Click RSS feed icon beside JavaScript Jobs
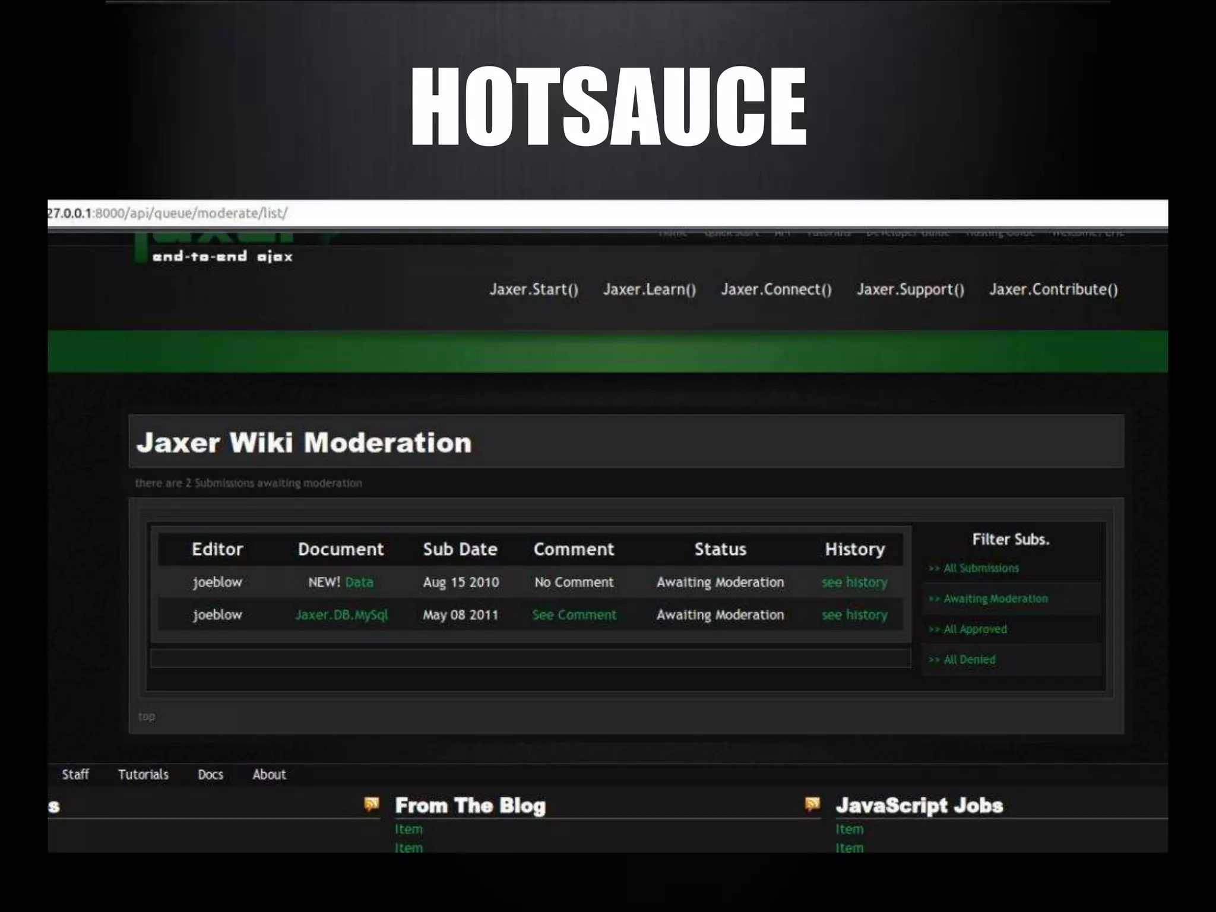 [x=812, y=804]
